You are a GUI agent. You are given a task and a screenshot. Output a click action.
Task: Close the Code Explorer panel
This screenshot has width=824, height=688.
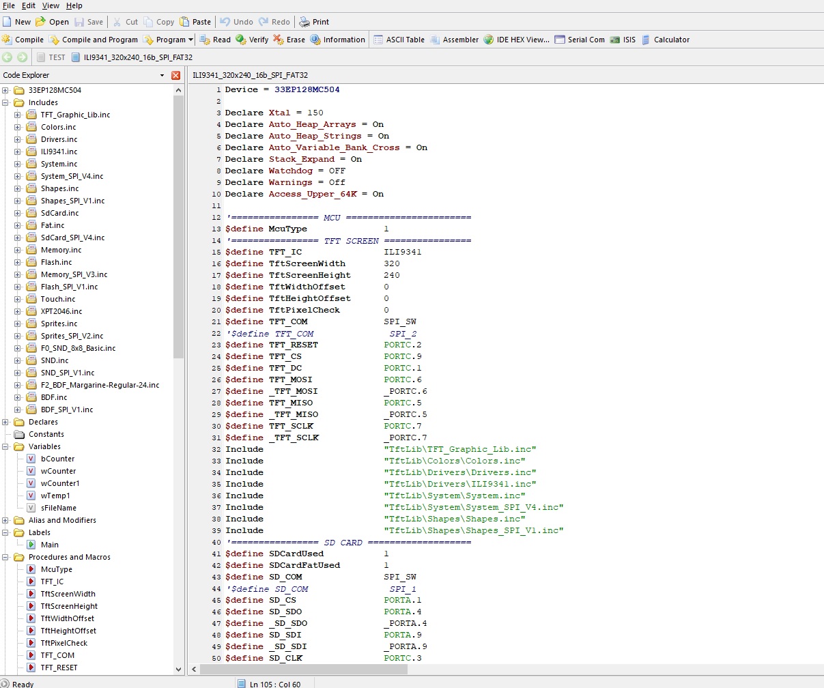click(175, 75)
